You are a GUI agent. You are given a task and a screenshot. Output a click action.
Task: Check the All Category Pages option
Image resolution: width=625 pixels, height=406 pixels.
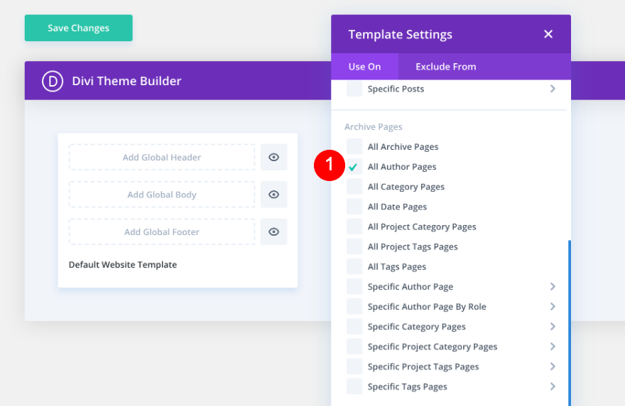(x=354, y=187)
